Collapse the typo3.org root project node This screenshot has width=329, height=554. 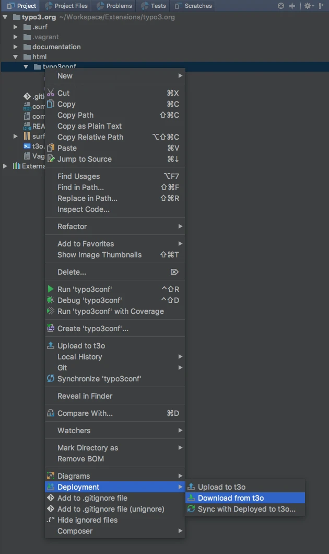coord(5,17)
